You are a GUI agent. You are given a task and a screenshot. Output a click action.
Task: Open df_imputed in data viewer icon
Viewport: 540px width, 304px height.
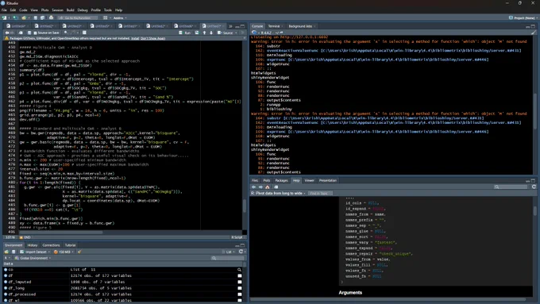240,282
